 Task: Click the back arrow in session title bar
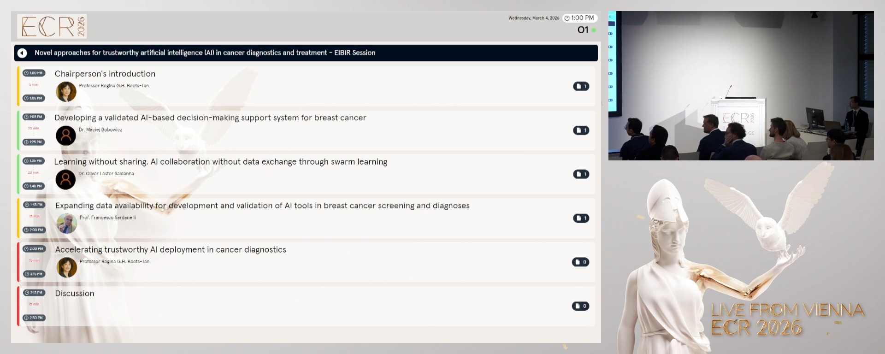tap(22, 53)
